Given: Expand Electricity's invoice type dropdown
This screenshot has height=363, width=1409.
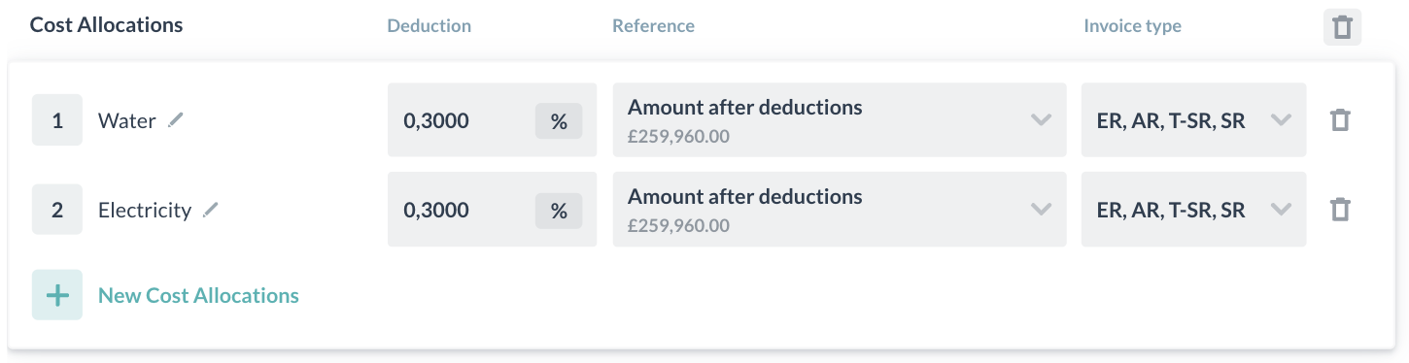Looking at the screenshot, I should tap(1193, 210).
